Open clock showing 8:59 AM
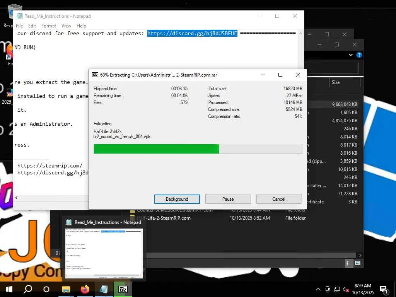 coord(363,289)
